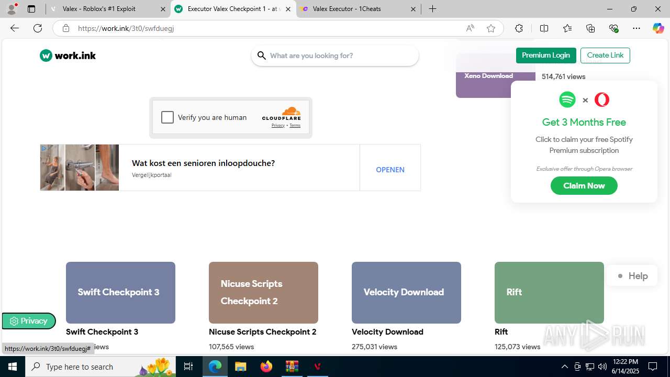The image size is (670, 377).
Task: Activate Read aloud icon in address bar
Action: 470,28
